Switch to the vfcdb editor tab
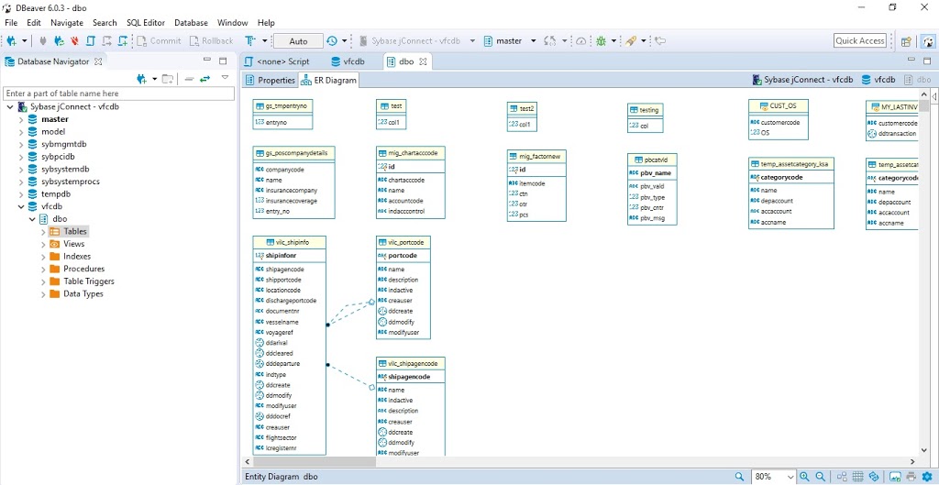Image resolution: width=939 pixels, height=485 pixels. click(348, 61)
